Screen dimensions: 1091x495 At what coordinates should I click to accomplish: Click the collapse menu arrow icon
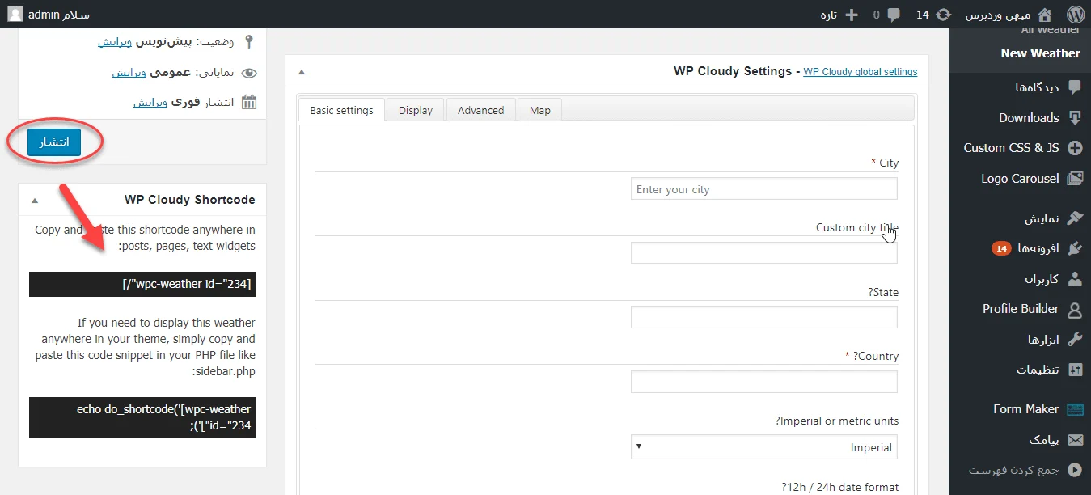(x=1074, y=470)
